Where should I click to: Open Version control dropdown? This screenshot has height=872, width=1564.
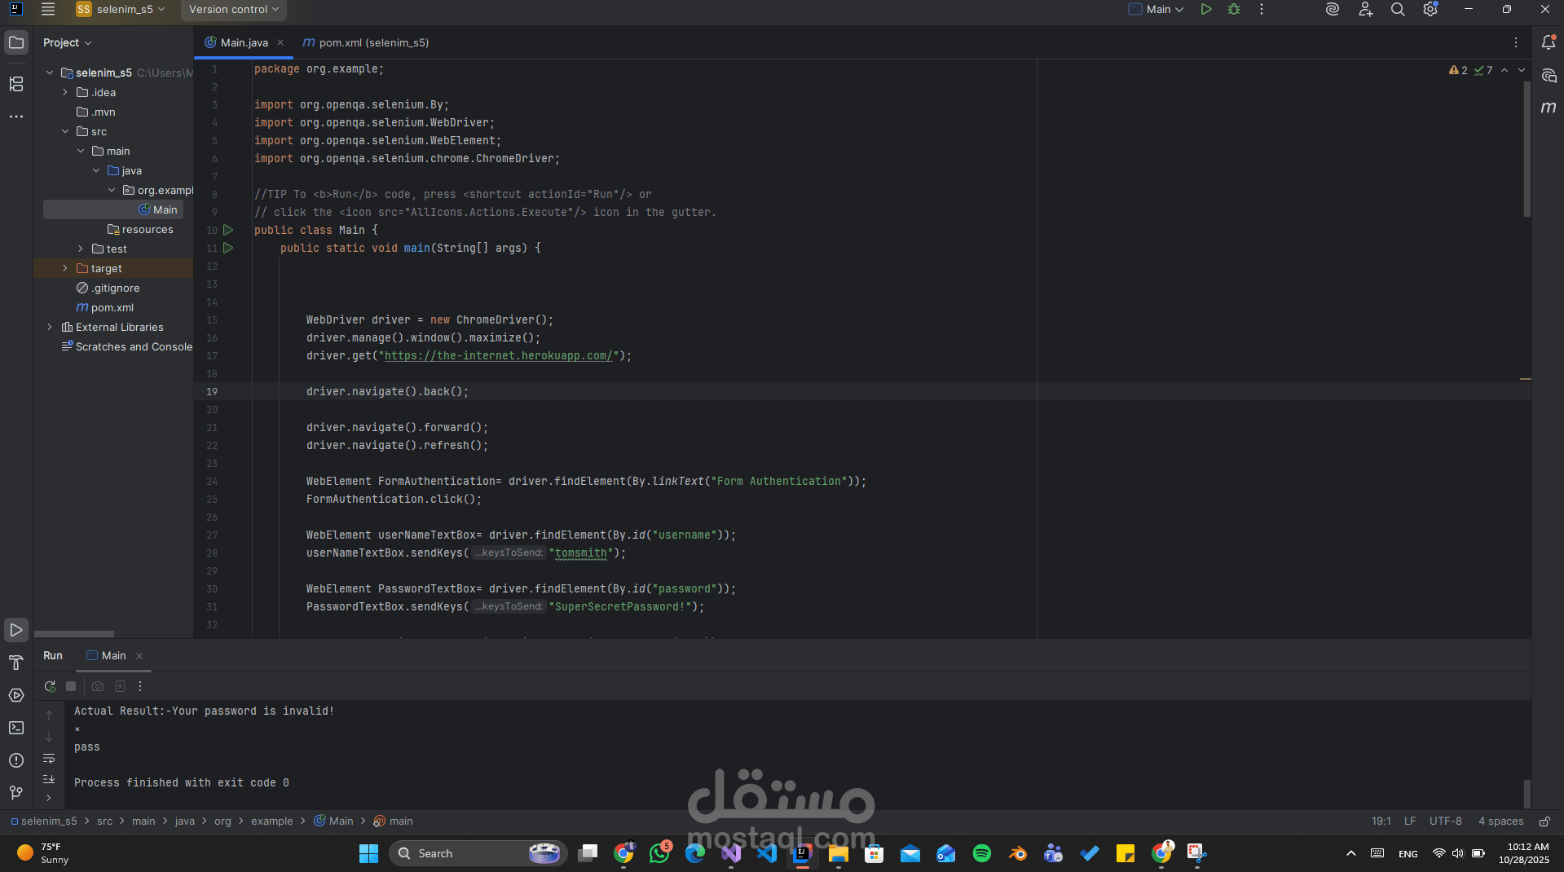tap(233, 9)
